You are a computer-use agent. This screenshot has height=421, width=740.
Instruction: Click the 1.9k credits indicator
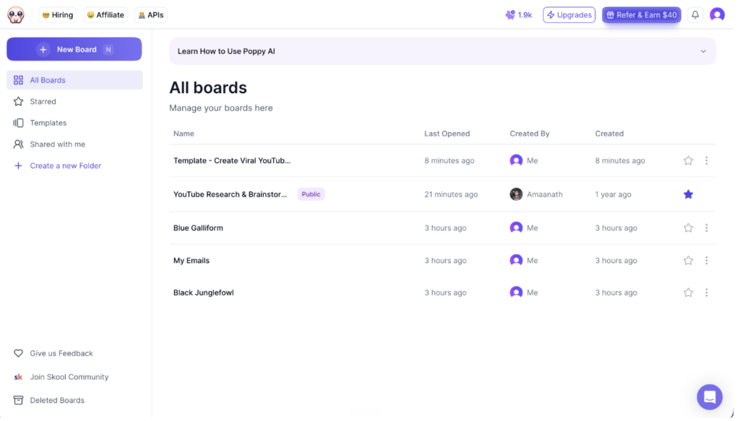[x=518, y=15]
